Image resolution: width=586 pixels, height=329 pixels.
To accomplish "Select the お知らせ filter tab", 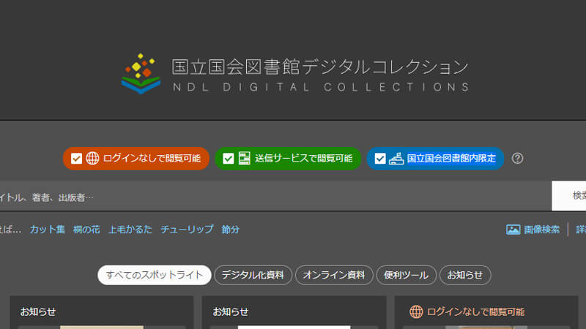I will coord(465,275).
